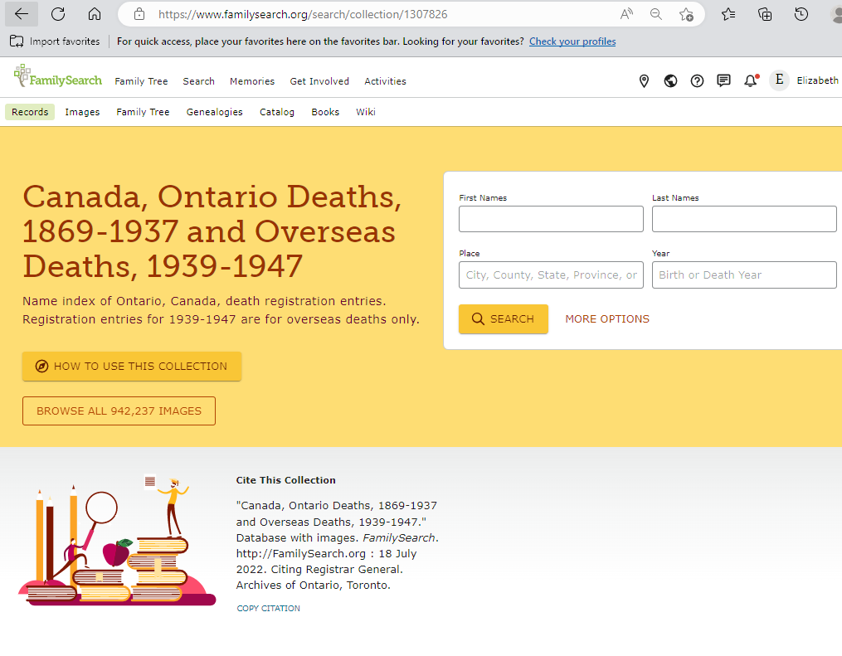Open the Get Involved menu
Screen dimensions: 842x656
(x=319, y=81)
